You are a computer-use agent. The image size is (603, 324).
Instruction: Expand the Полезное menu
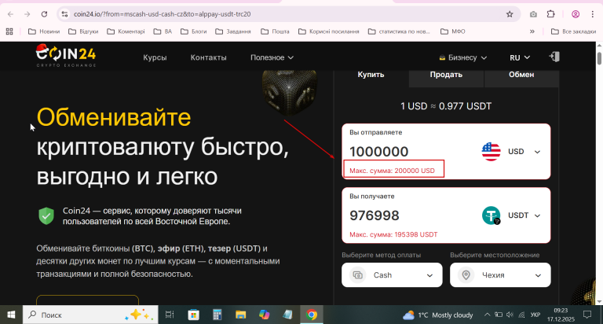(272, 57)
